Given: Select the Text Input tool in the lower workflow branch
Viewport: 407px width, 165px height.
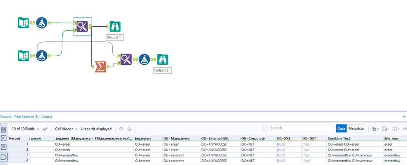Looking at the screenshot, I should pyautogui.click(x=23, y=56).
